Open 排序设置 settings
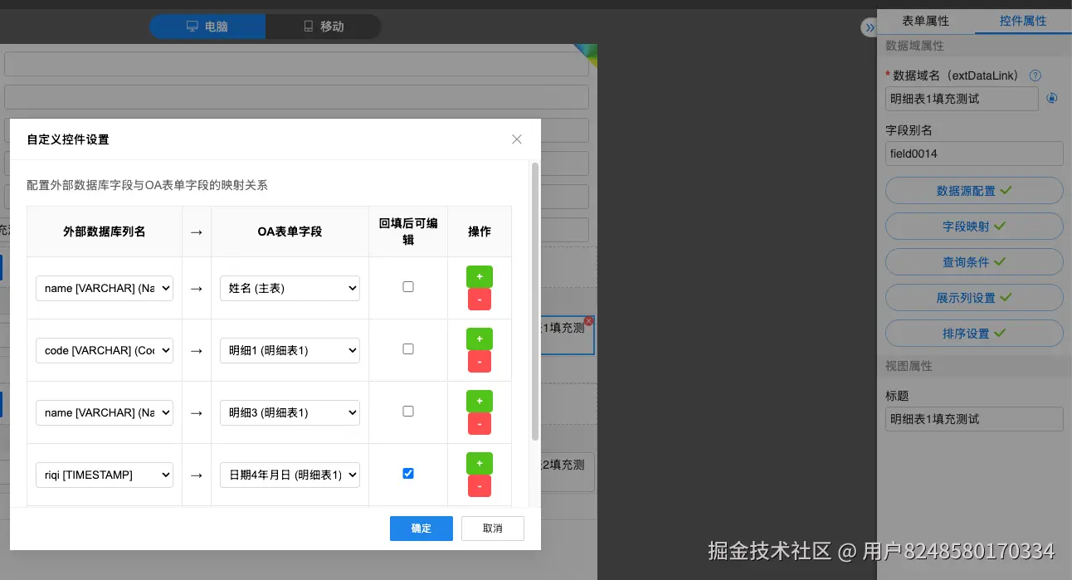 pos(974,334)
